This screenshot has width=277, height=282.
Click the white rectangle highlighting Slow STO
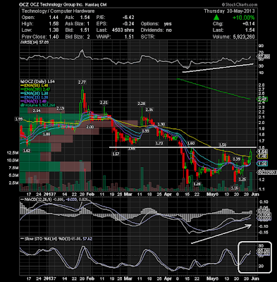(255, 257)
